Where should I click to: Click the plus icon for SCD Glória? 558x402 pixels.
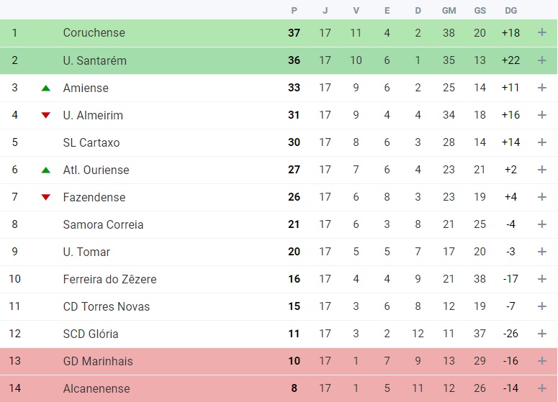541,334
